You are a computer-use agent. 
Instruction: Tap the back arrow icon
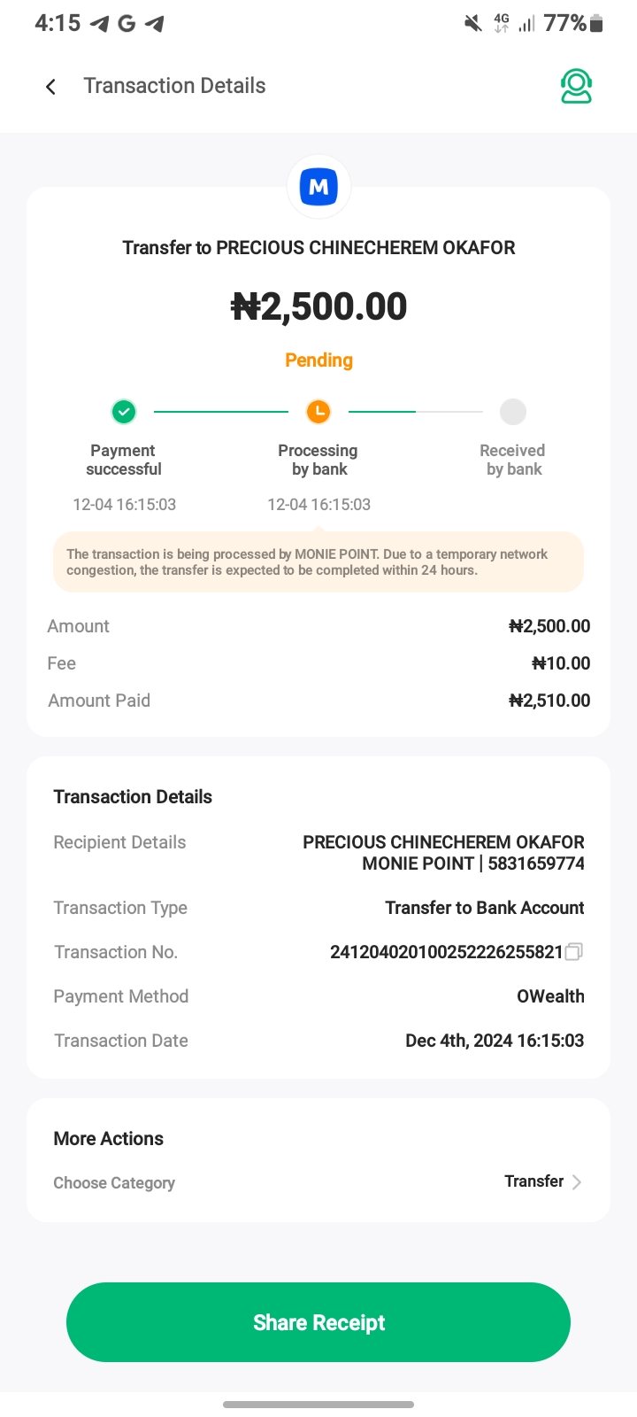point(51,86)
